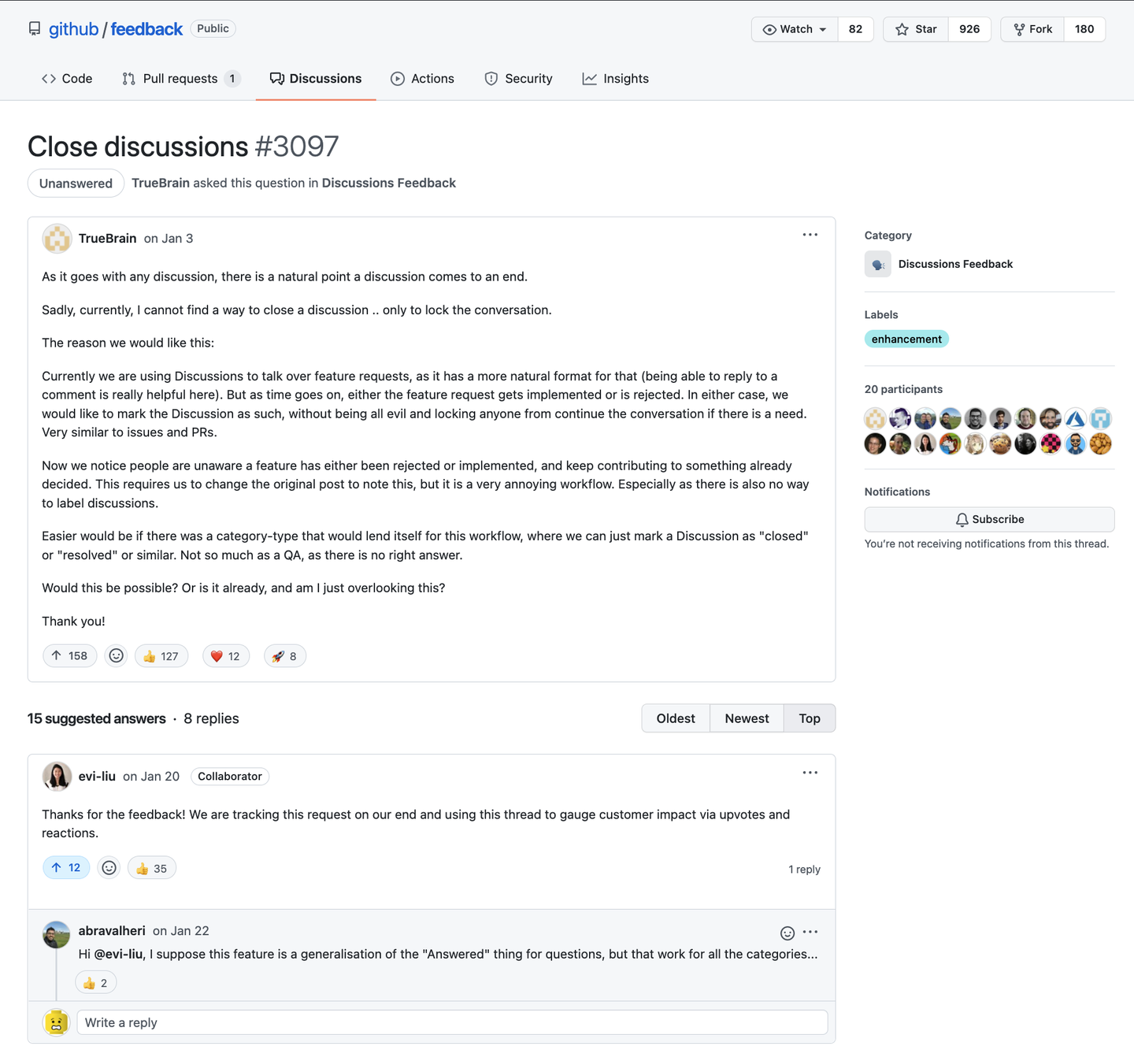Click the star icon to star repository

coord(902,29)
